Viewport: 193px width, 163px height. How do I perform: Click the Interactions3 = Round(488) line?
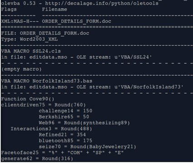tap(51, 129)
